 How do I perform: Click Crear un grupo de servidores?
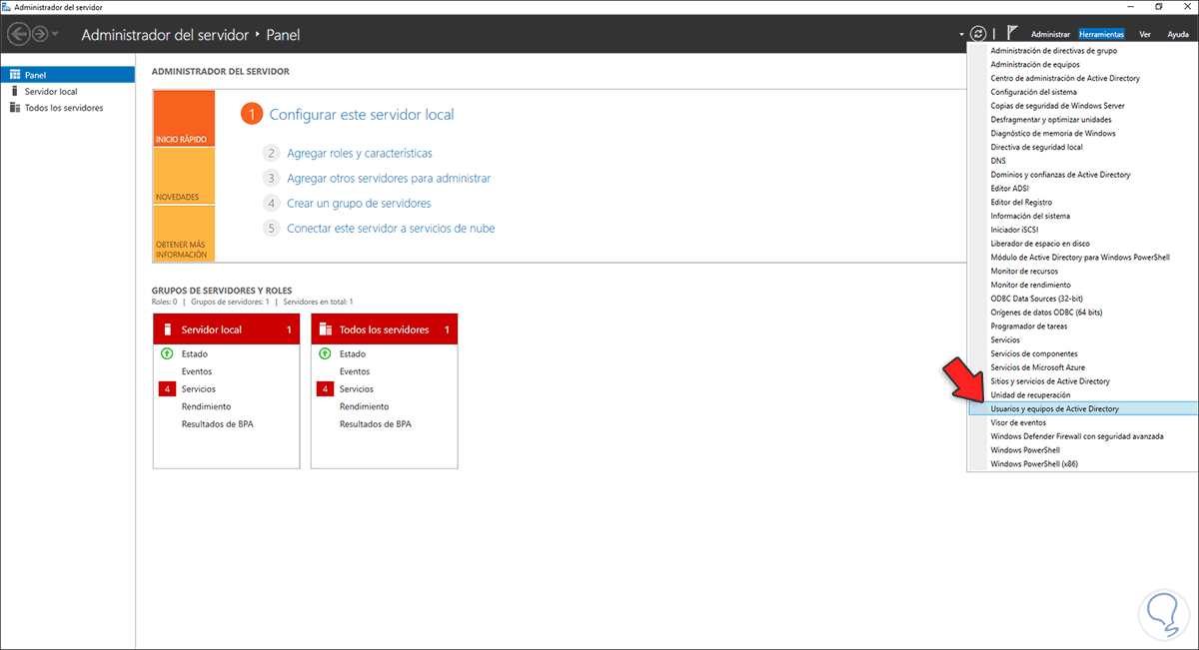click(359, 204)
